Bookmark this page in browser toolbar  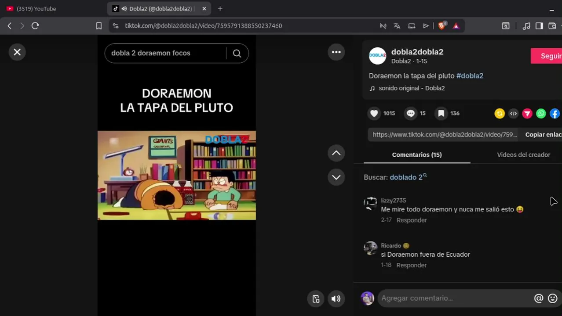tap(99, 26)
